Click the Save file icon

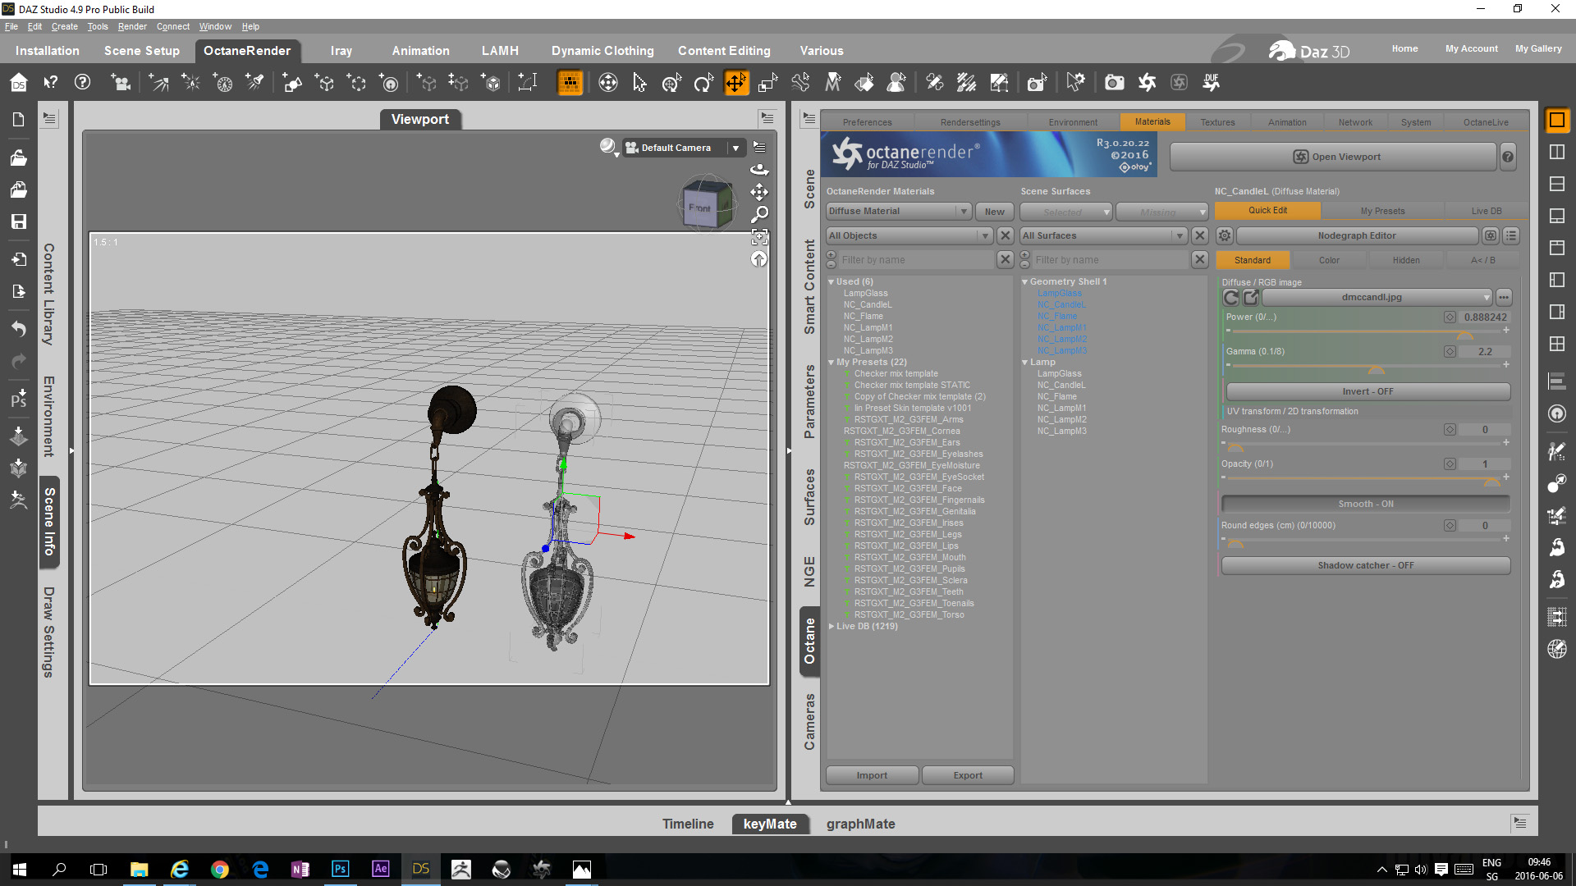pos(18,221)
